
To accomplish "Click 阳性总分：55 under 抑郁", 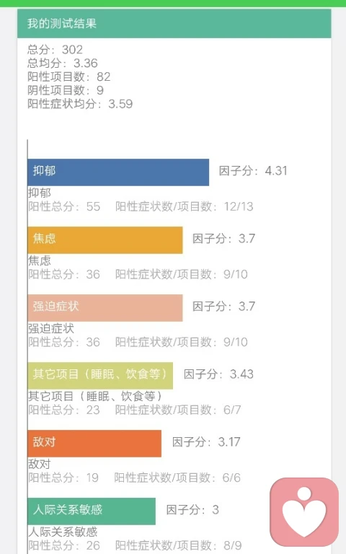I will [64, 206].
